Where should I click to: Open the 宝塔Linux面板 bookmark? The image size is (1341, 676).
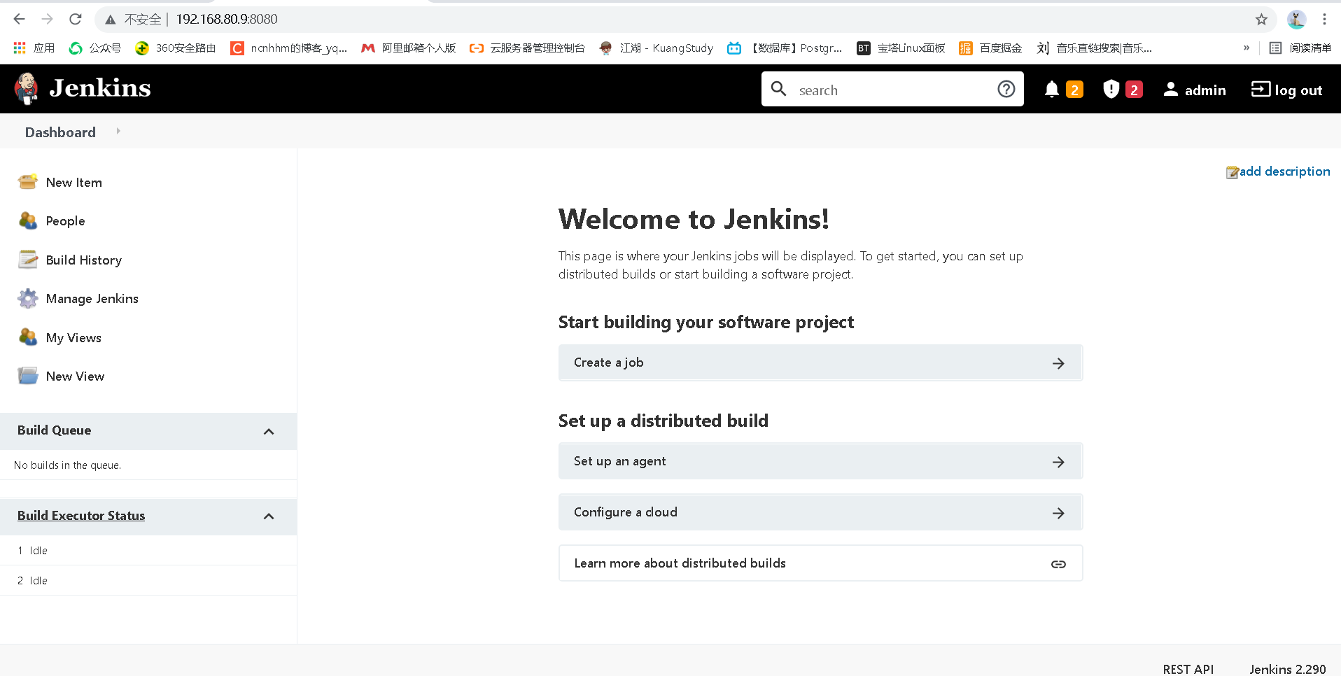(x=901, y=48)
